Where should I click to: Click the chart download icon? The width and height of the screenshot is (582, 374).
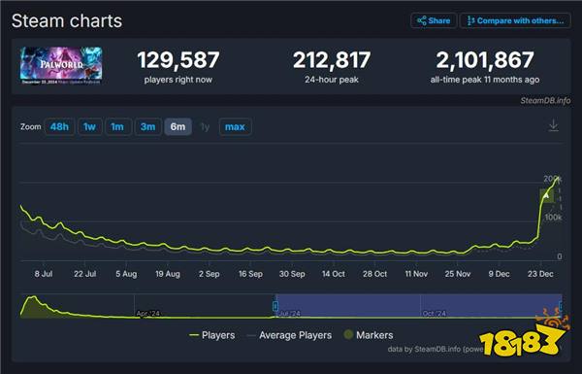[x=554, y=125]
